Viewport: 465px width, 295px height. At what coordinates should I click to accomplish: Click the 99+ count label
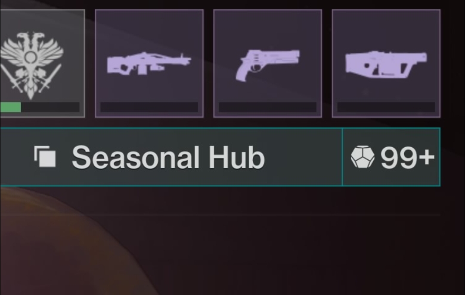408,157
